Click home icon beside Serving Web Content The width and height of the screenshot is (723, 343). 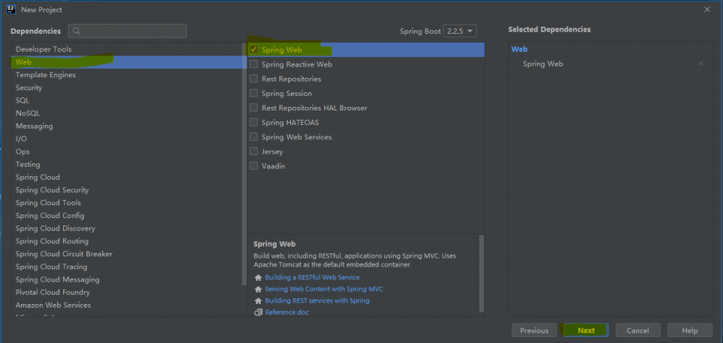[x=258, y=290]
